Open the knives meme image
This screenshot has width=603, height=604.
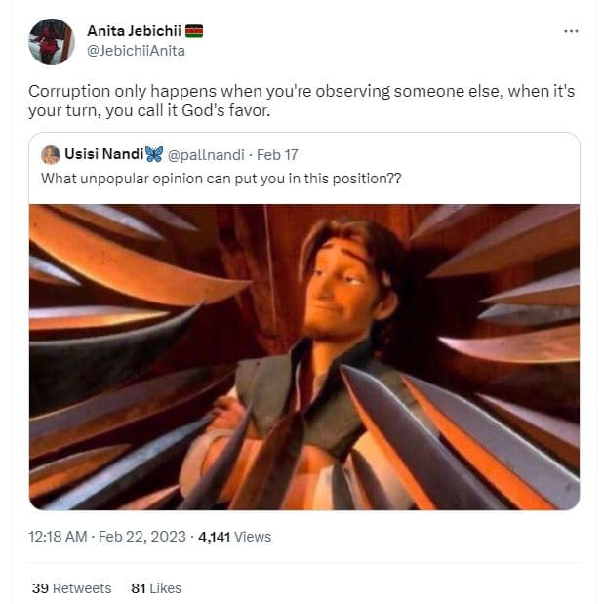tap(303, 356)
